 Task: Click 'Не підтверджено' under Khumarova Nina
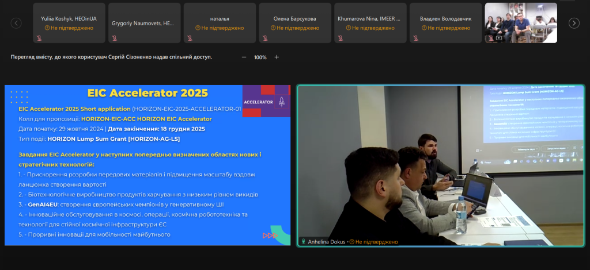click(x=373, y=28)
